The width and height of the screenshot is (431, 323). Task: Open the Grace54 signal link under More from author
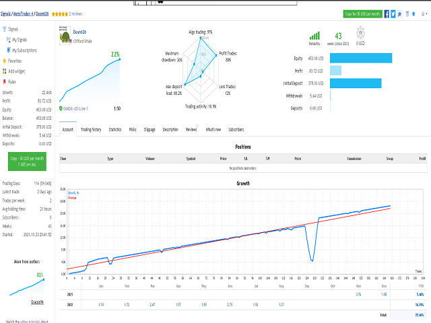pyautogui.click(x=37, y=302)
